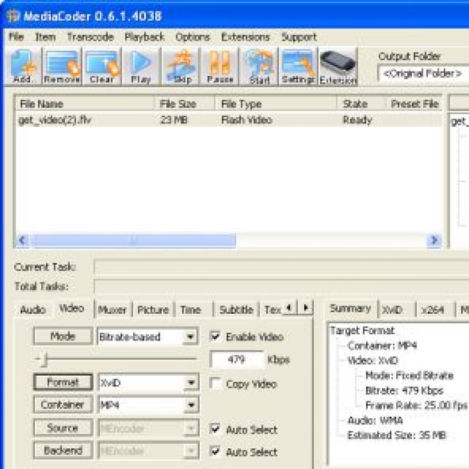This screenshot has height=469, width=469.
Task: Click the State column header
Action: point(361,104)
